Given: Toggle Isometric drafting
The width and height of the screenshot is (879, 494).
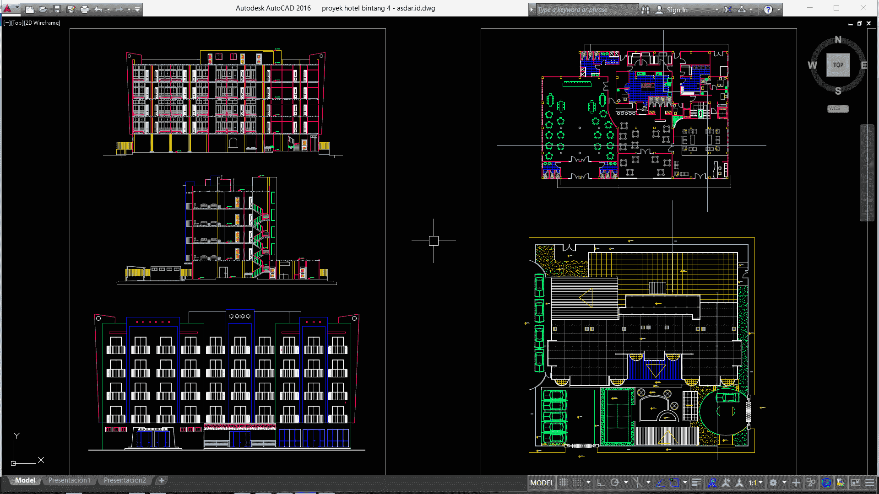Looking at the screenshot, I should point(637,483).
